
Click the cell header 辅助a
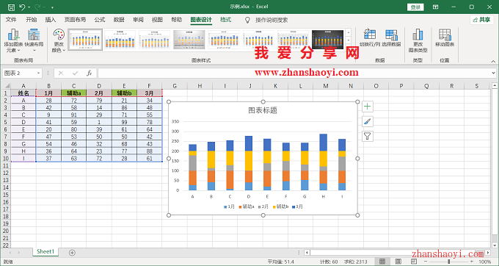(x=74, y=93)
